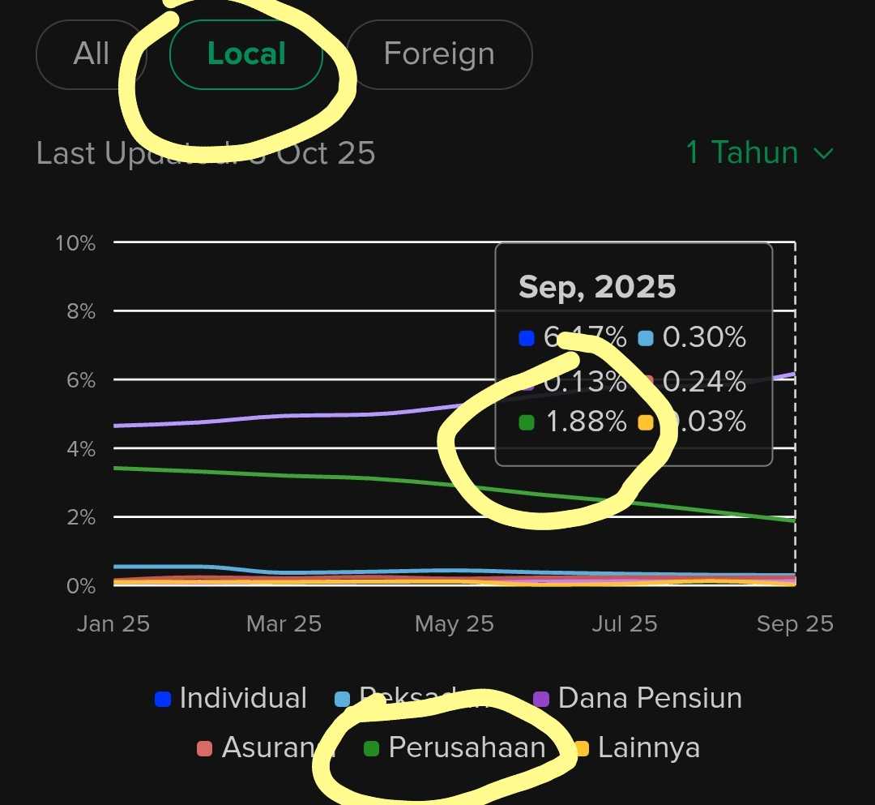Screen dimensions: 875x805
Task: Click the Sep, 2025 tooltip header
Action: pos(596,287)
